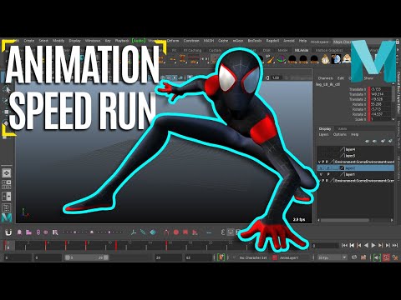
Task: Click the Translate Y value field
Action: (381, 94)
